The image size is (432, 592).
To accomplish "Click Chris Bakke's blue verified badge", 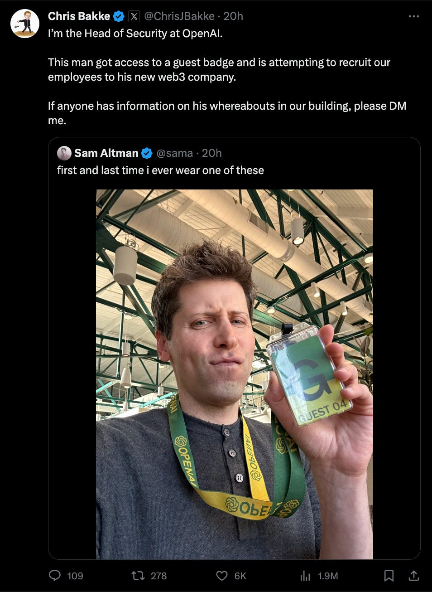I will point(119,16).
